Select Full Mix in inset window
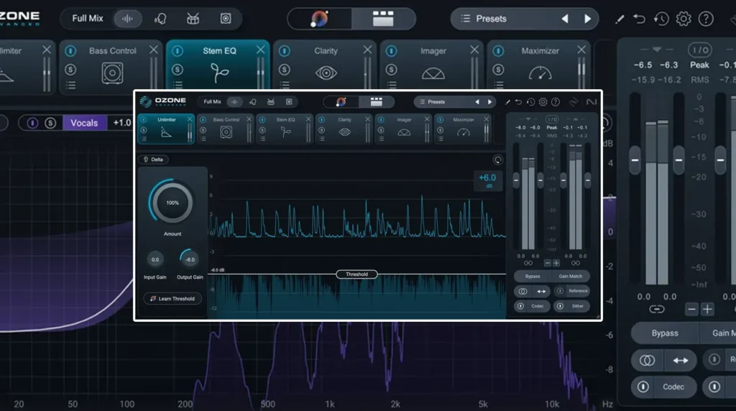Viewport: 736px width, 411px height. (x=212, y=102)
